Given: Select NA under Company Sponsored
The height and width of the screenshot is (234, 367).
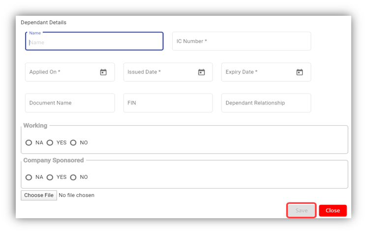Looking at the screenshot, I should (29, 177).
